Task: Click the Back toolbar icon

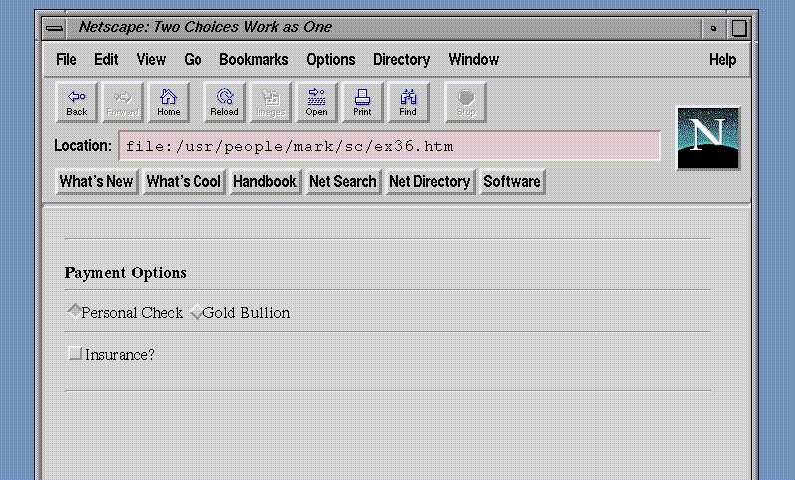Action: point(77,102)
